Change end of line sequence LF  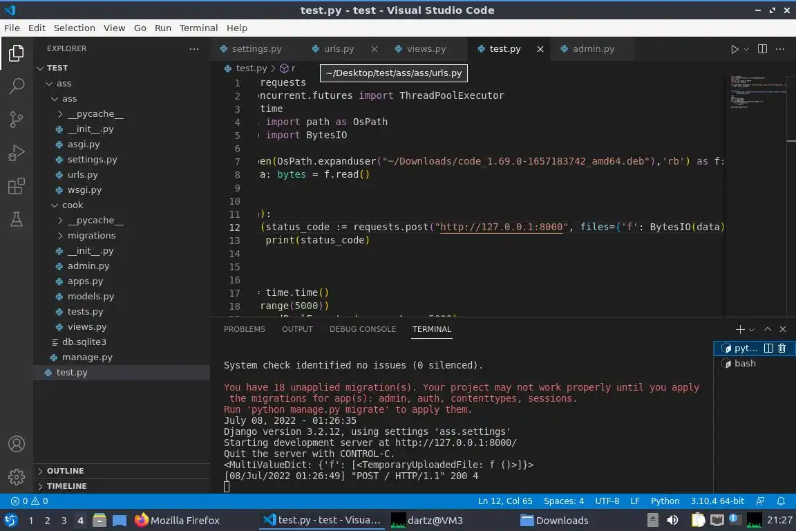pyautogui.click(x=634, y=501)
